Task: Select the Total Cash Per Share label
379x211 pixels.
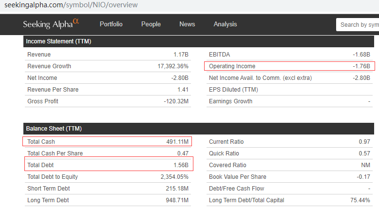Action: click(55, 153)
